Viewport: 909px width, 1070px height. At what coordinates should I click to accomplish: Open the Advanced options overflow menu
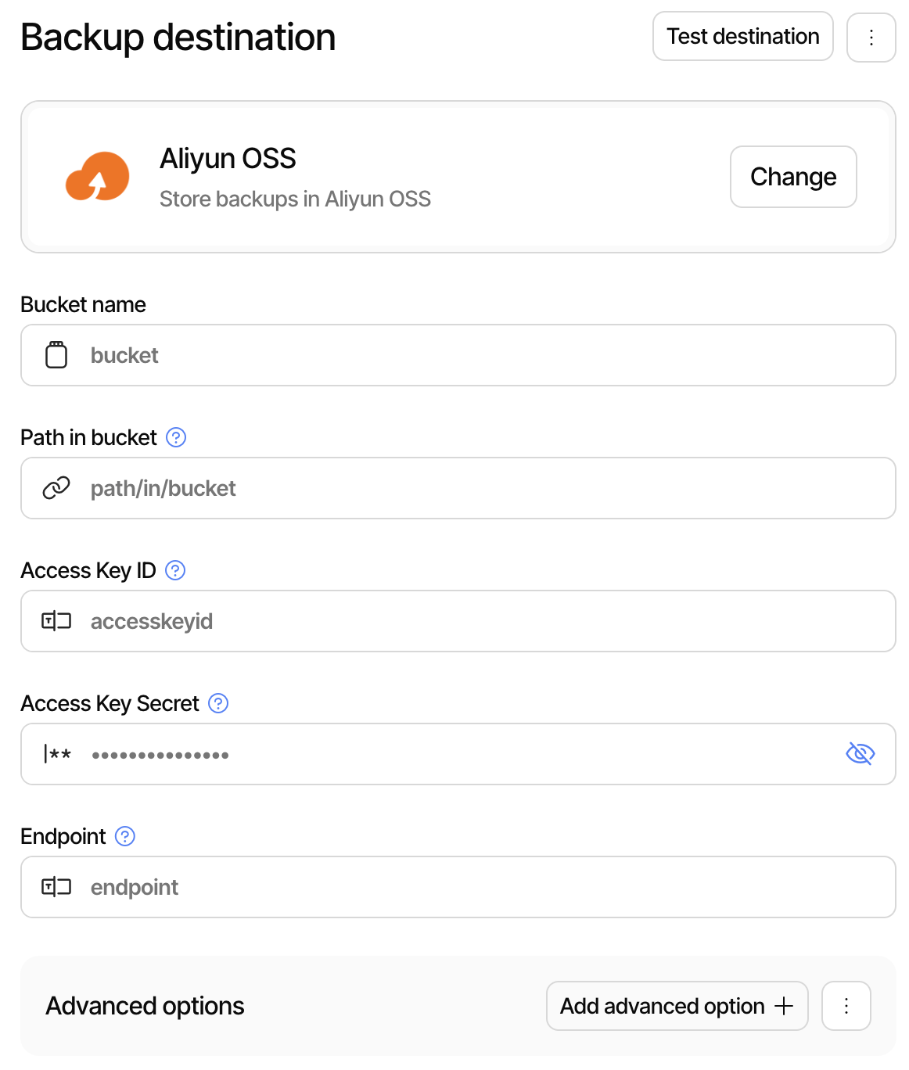click(845, 1006)
